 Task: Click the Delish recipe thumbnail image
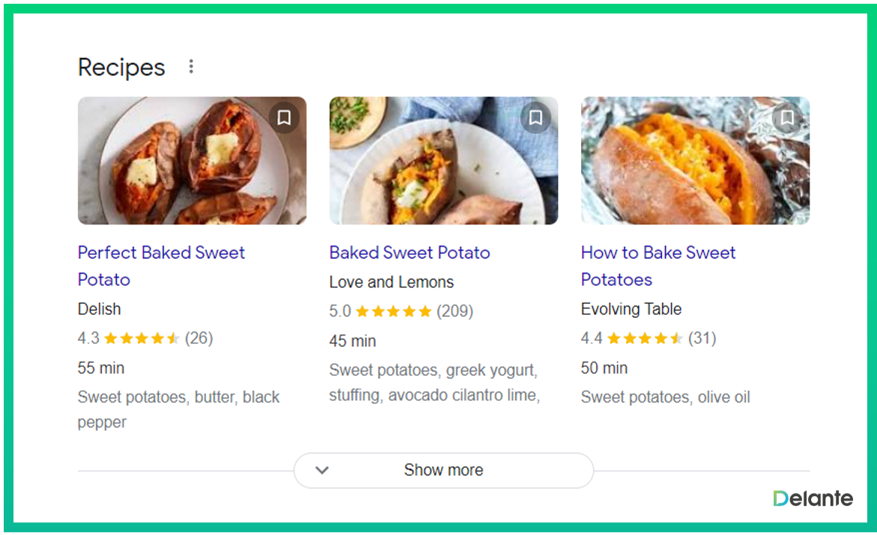pos(192,161)
